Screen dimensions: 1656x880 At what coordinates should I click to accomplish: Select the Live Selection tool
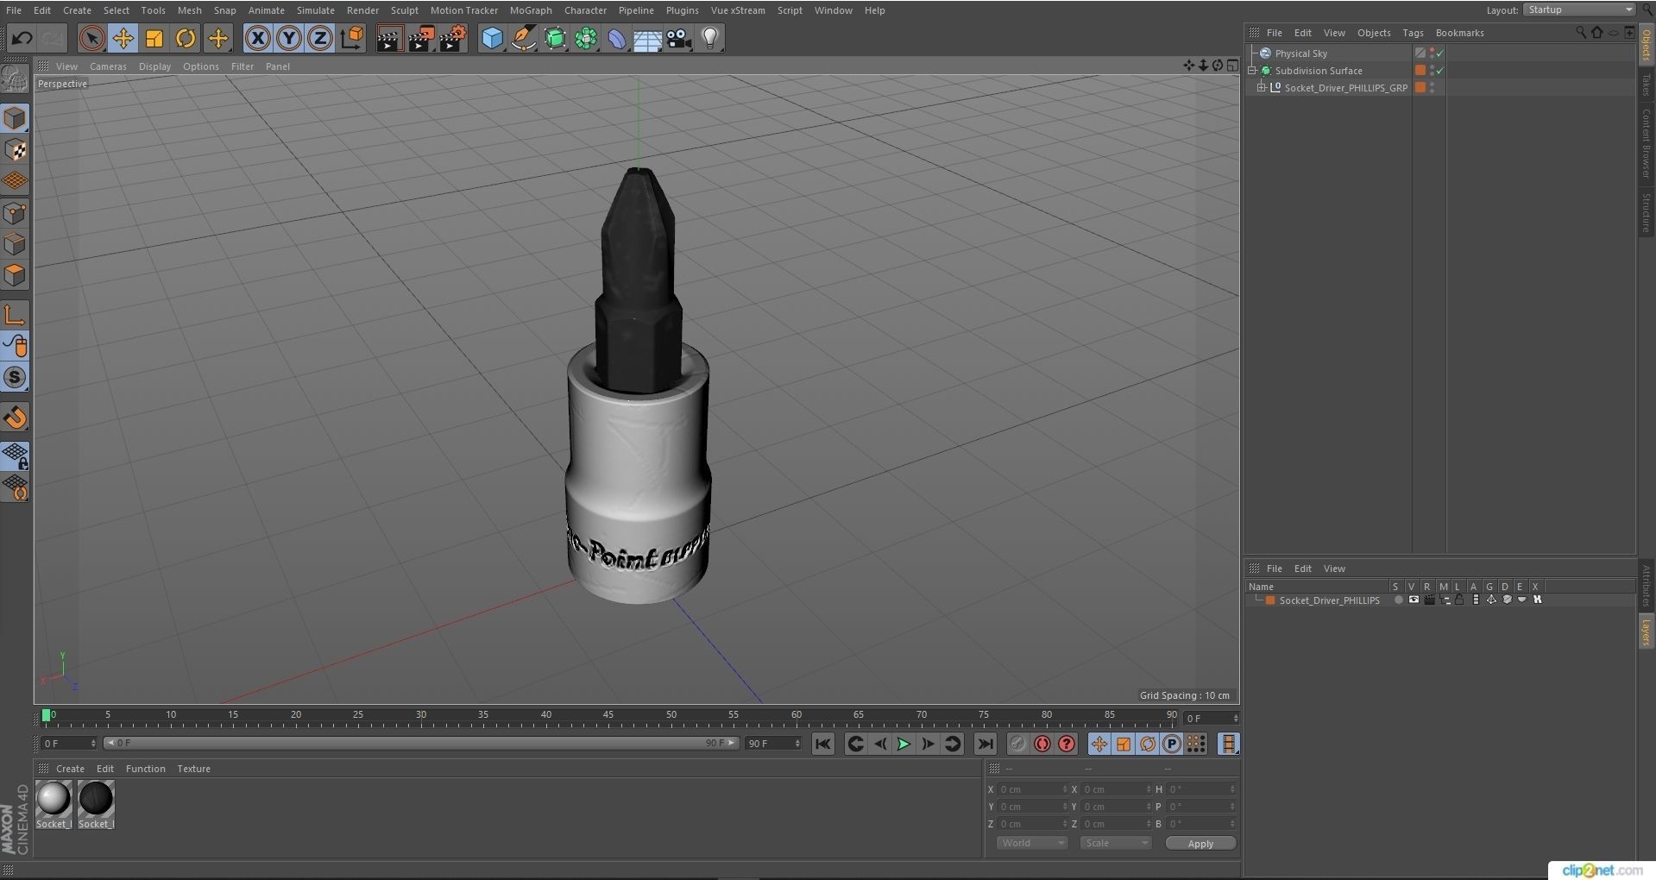click(91, 38)
